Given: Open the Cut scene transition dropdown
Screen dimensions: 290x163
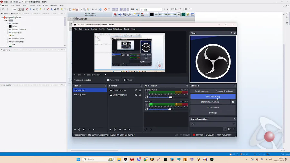Looking at the screenshot, I should point(213,124).
